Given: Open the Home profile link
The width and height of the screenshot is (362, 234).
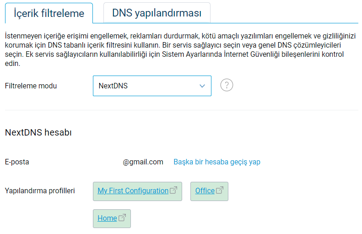Looking at the screenshot, I should pyautogui.click(x=107, y=218).
